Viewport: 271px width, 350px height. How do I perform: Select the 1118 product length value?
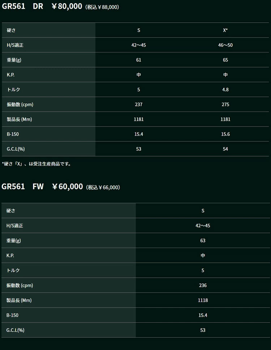(203, 300)
